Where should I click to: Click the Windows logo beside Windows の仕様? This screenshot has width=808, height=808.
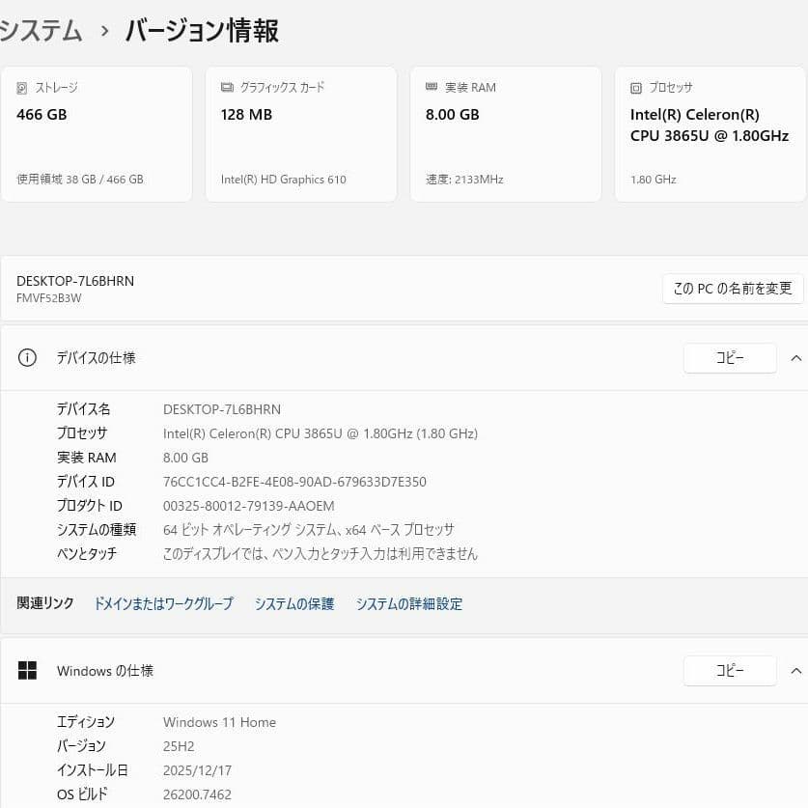(x=26, y=670)
